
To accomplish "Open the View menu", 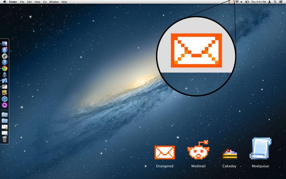I will point(37,2).
